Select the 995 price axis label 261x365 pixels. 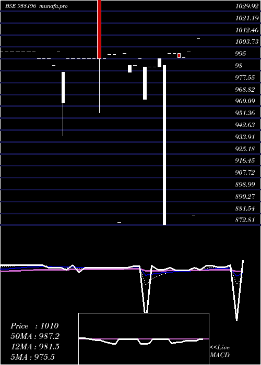tap(241, 54)
